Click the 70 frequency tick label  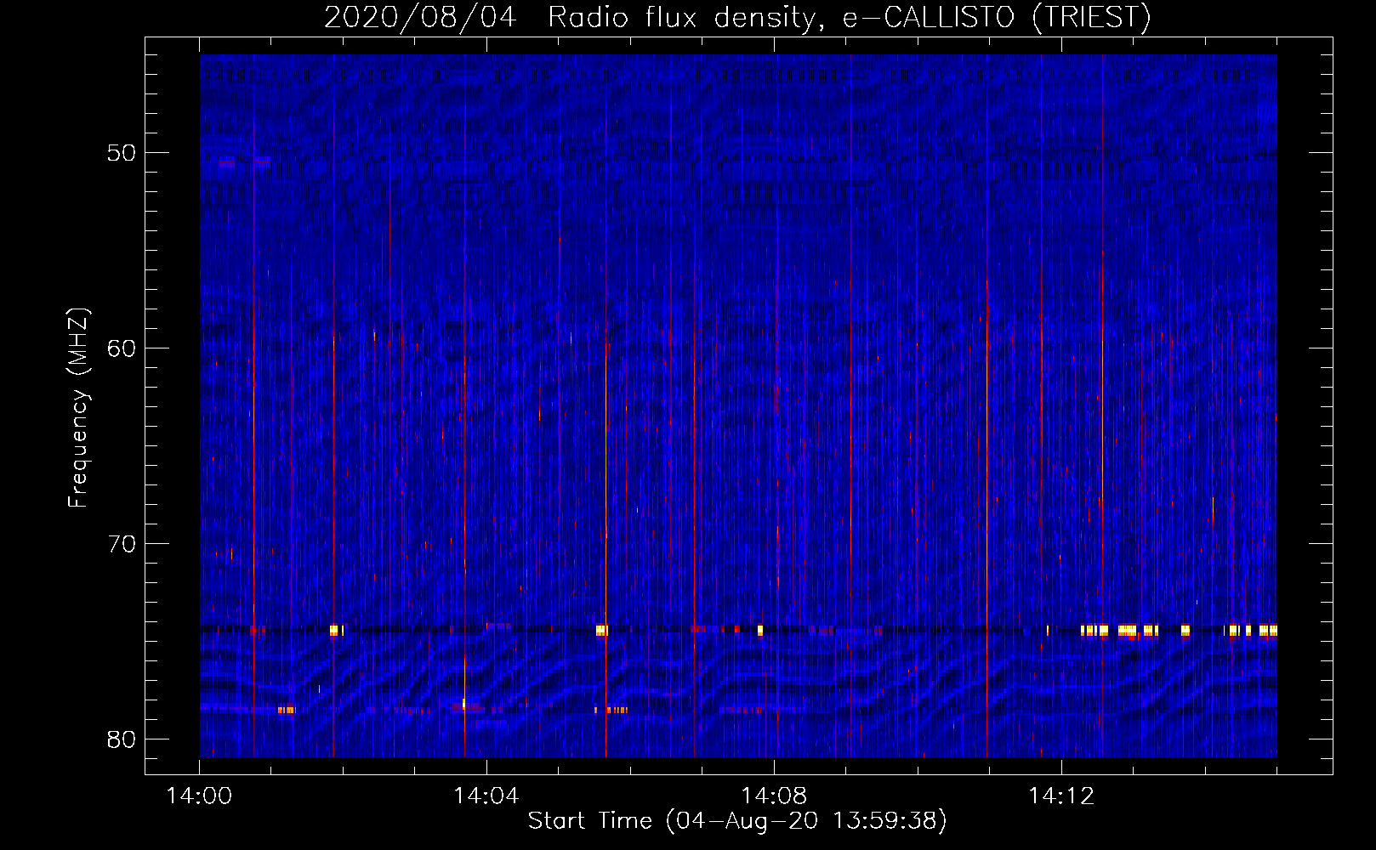[x=122, y=544]
